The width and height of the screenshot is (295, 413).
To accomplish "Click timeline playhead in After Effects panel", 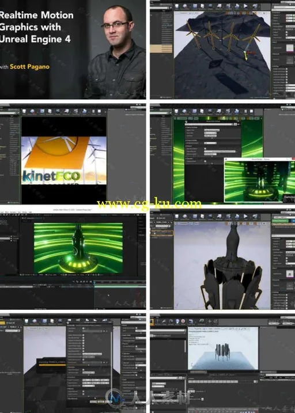I will point(94,283).
